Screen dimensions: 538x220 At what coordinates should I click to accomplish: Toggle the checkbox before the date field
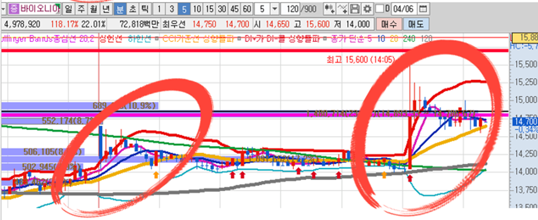click(x=379, y=9)
